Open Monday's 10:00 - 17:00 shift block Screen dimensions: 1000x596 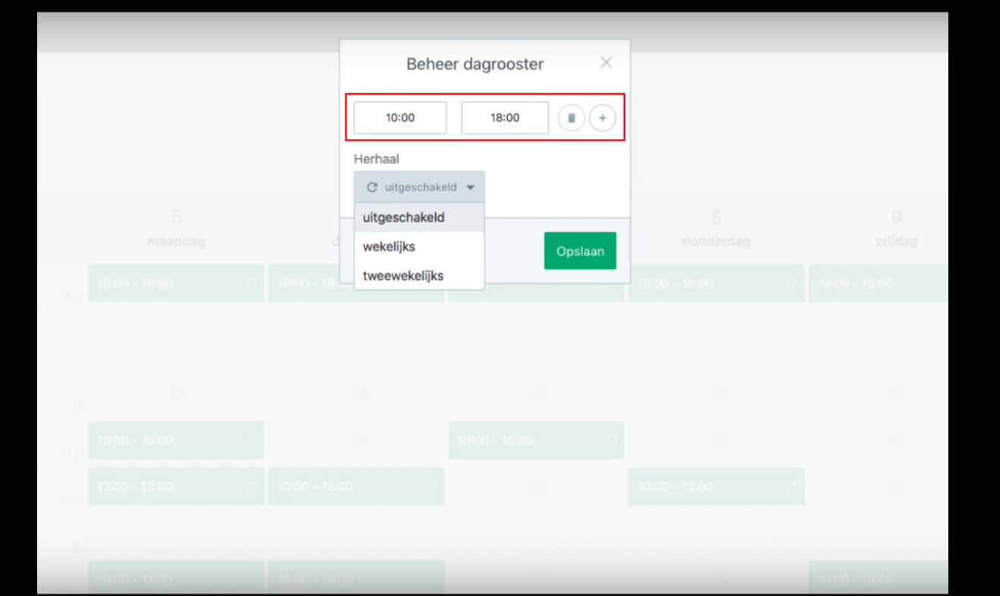(x=176, y=577)
